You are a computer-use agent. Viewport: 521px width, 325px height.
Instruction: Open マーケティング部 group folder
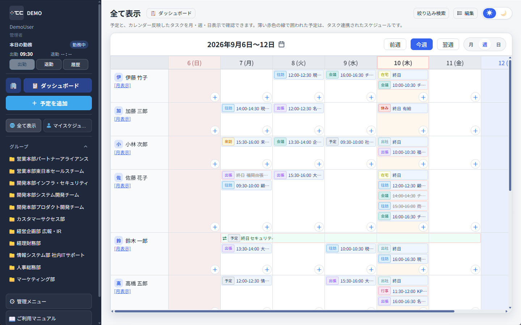click(32, 279)
